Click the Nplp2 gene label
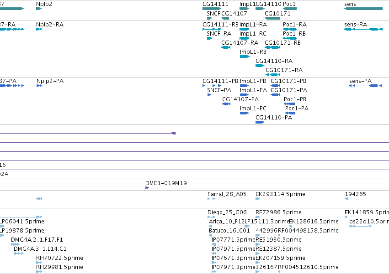This screenshot has height=274, width=389. (44, 4)
